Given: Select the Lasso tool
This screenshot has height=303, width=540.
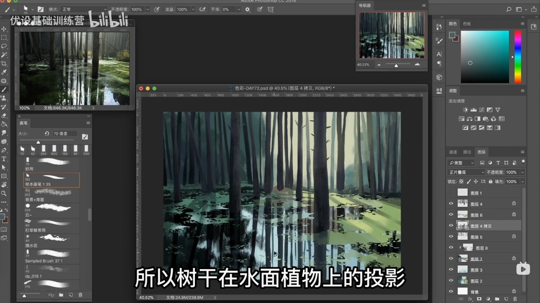Looking at the screenshot, I should [x=4, y=46].
